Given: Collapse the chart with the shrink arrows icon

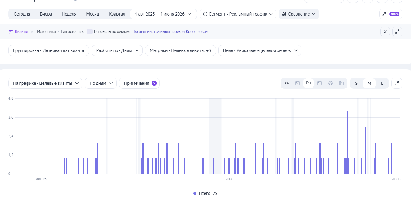Looking at the screenshot, I should pyautogui.click(x=397, y=83).
